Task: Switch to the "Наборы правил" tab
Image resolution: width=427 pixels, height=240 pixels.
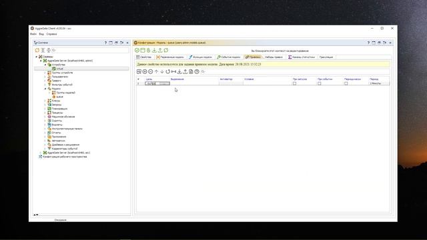Action: click(x=274, y=57)
